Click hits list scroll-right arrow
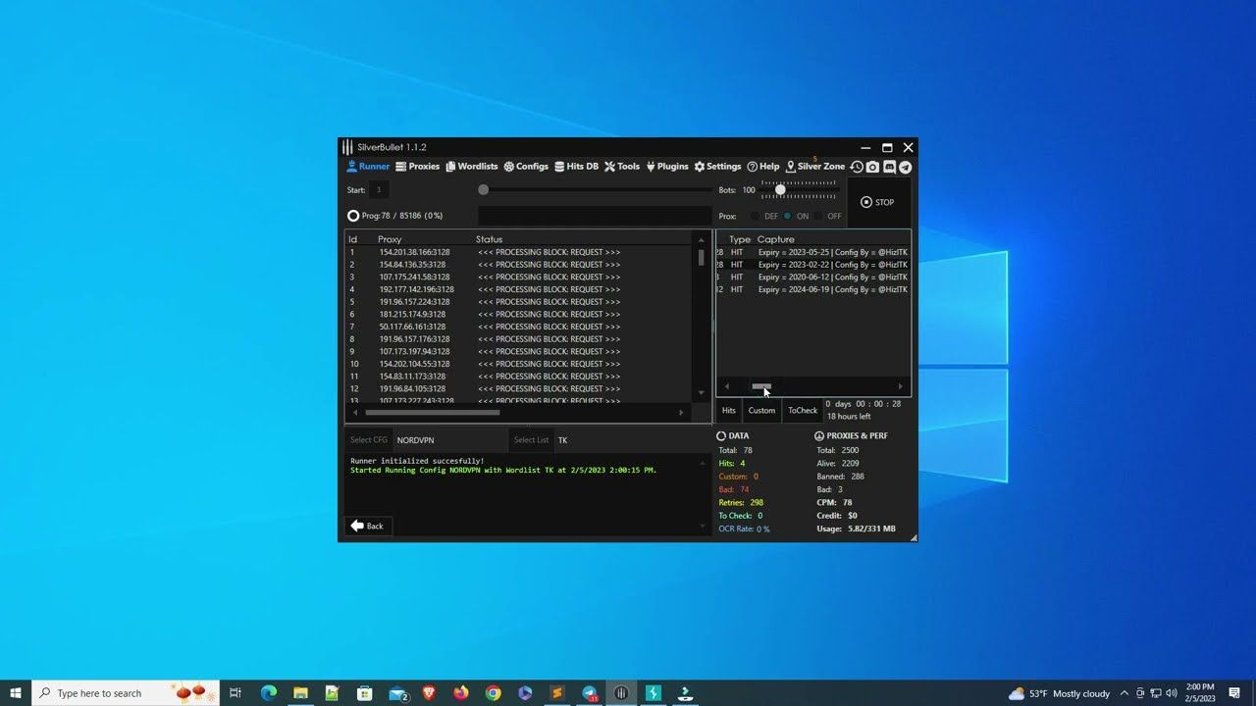Viewport: 1256px width, 706px height. [901, 386]
